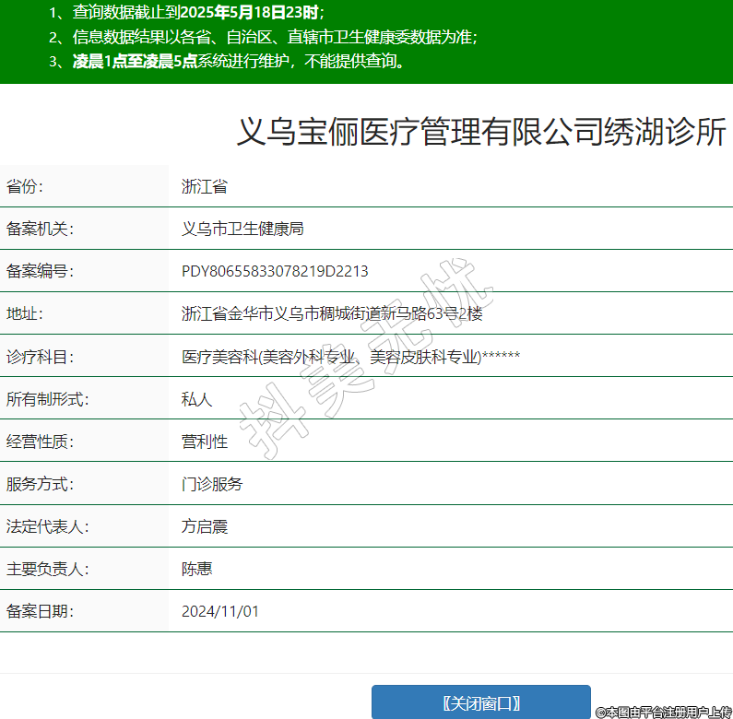Click the ownership value 私人
The width and height of the screenshot is (733, 719).
[x=196, y=399]
